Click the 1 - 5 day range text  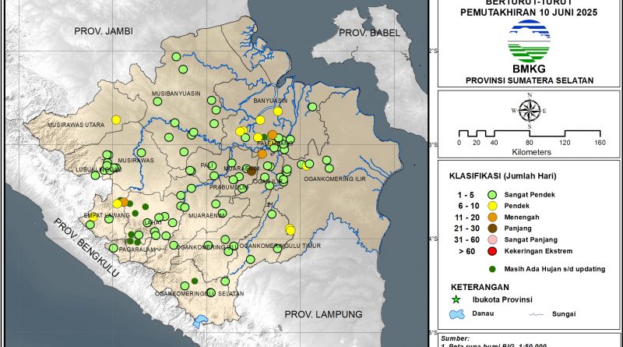466,195
